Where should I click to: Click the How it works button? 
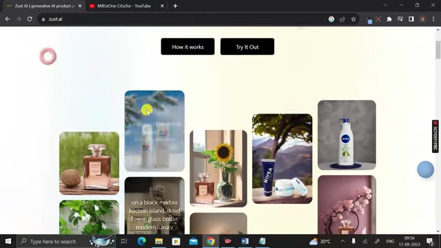click(187, 47)
